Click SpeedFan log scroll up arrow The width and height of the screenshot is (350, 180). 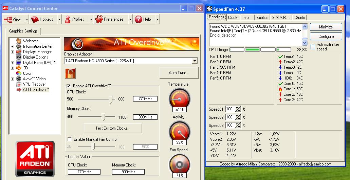pyautogui.click(x=305, y=26)
